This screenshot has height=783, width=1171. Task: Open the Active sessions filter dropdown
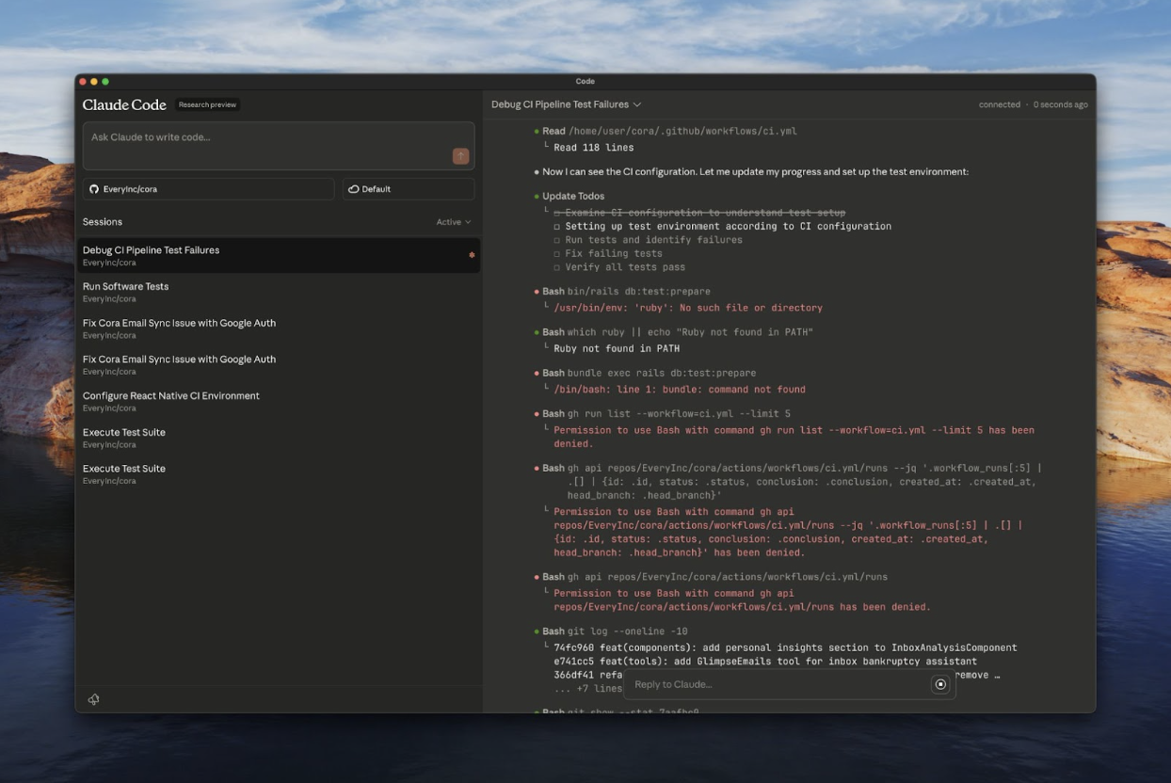453,222
